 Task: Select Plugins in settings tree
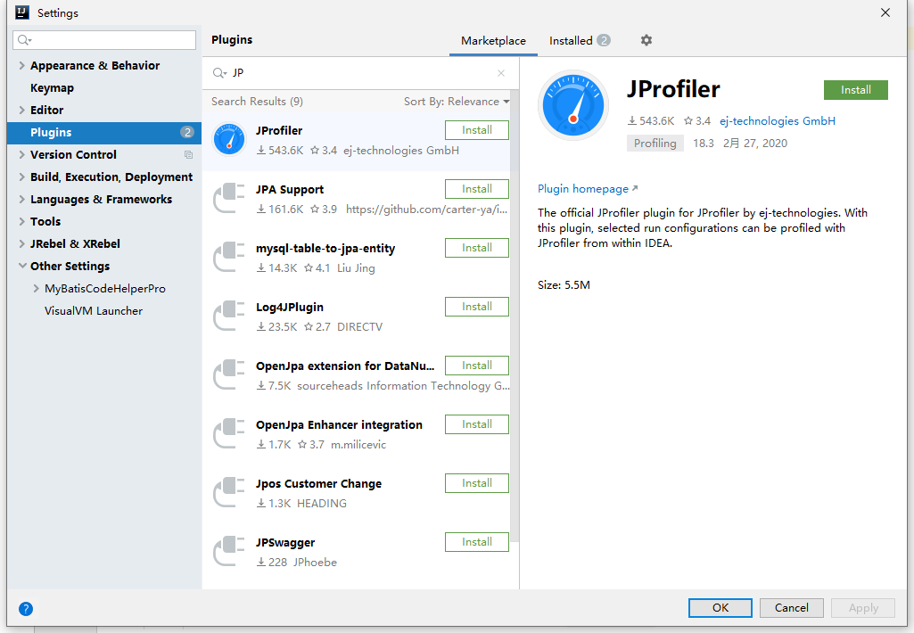click(x=104, y=132)
